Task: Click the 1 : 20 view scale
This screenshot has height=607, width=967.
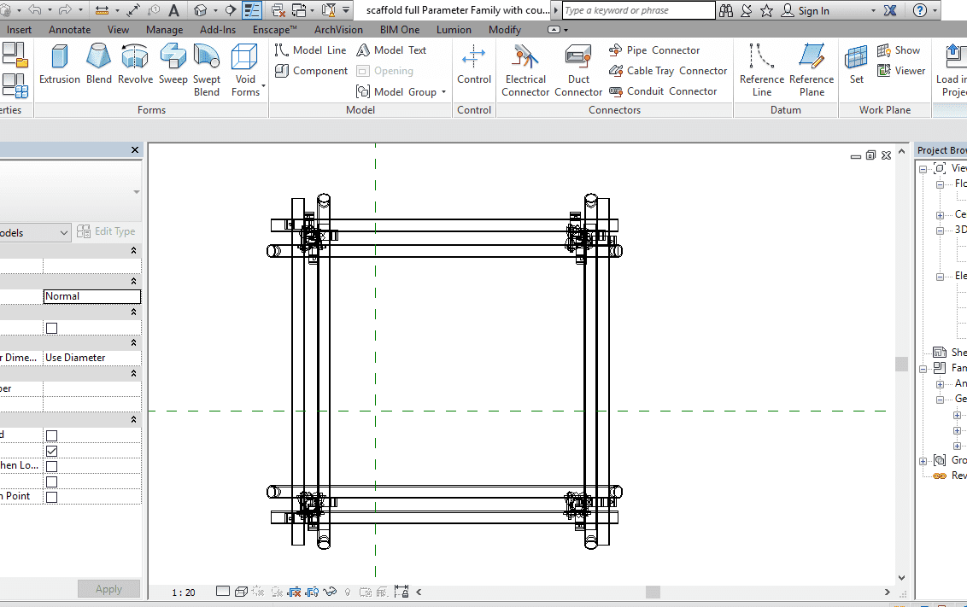Action: [x=183, y=592]
